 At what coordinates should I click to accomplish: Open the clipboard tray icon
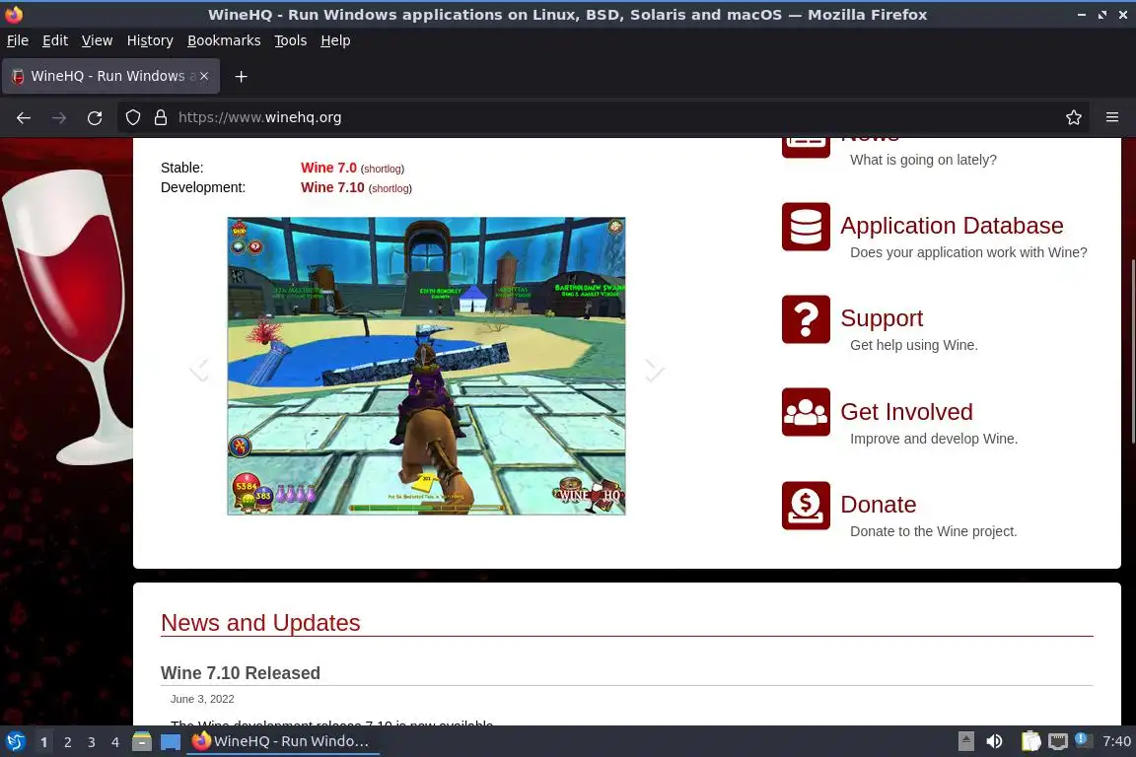(x=1030, y=741)
